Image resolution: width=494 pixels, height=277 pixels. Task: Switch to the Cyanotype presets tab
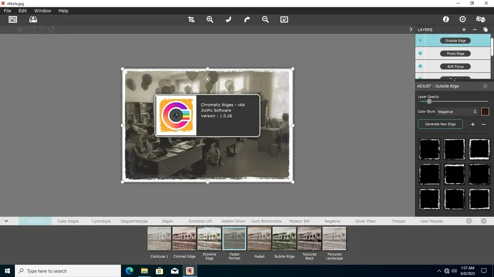[101, 220]
